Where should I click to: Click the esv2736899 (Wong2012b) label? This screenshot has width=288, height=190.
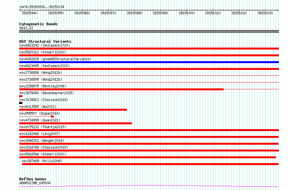[x=41, y=79]
